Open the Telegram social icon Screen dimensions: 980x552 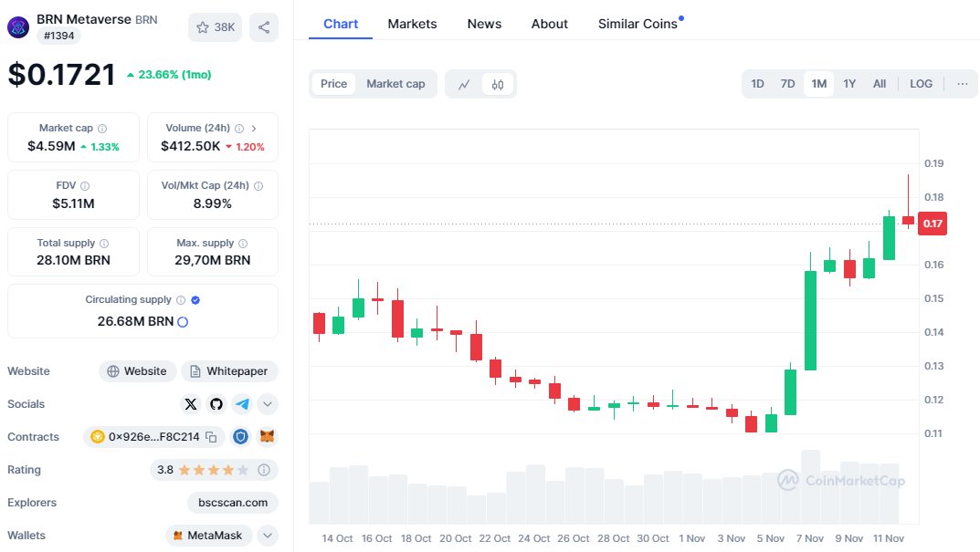coord(242,404)
